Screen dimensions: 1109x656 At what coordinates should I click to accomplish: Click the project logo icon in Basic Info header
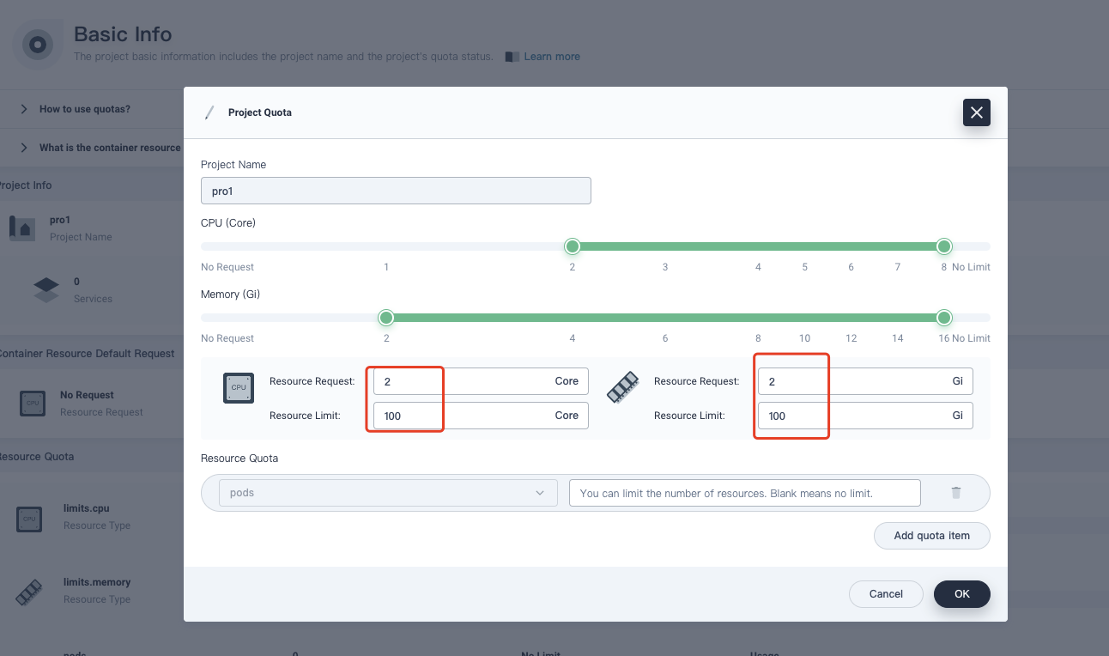pyautogui.click(x=37, y=44)
